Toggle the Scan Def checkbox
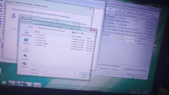This screenshot has width=169, height=95. point(112,69)
